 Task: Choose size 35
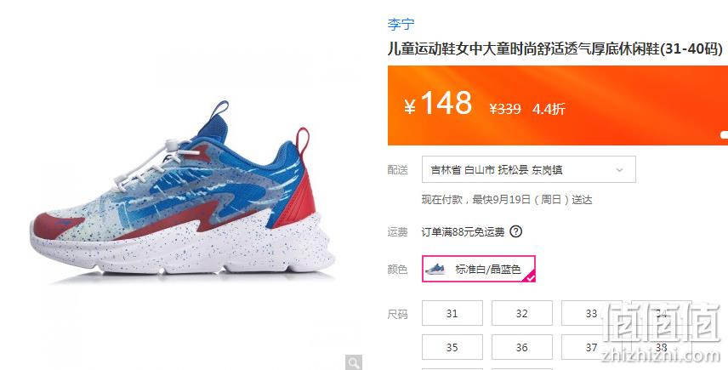click(452, 347)
